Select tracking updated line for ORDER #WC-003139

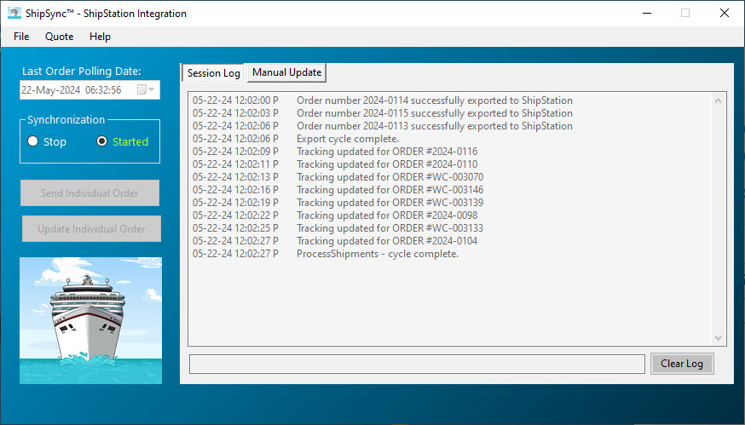(x=338, y=203)
